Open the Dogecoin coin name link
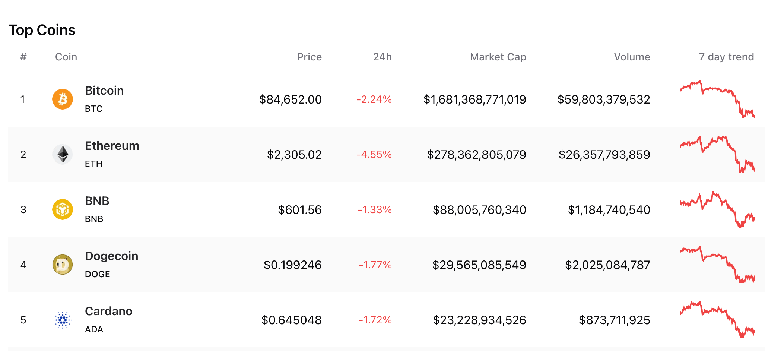This screenshot has height=351, width=765. (x=111, y=256)
